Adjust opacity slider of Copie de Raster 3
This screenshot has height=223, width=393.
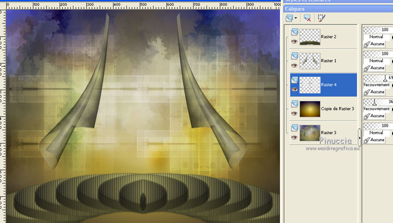(378, 102)
